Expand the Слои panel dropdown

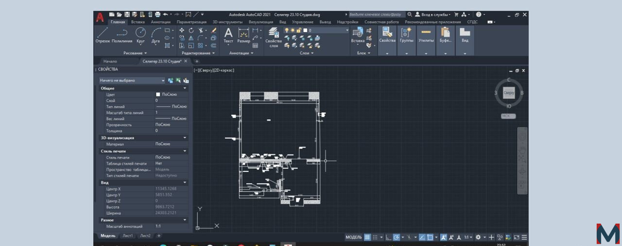(307, 53)
